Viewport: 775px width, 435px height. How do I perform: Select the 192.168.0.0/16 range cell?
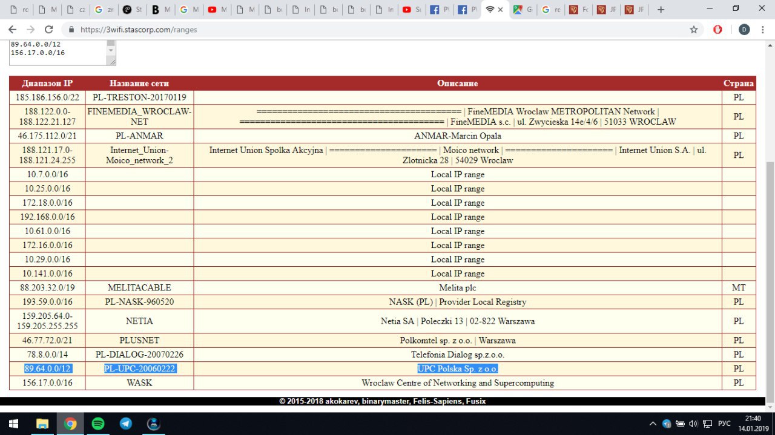click(48, 217)
